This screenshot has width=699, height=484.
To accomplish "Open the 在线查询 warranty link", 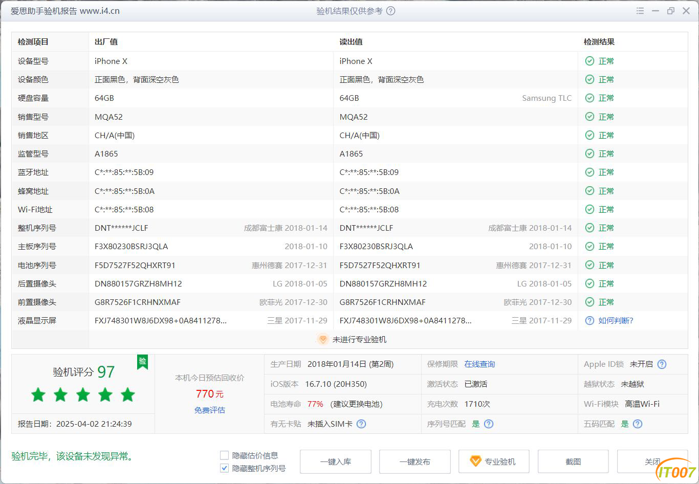I will [479, 364].
